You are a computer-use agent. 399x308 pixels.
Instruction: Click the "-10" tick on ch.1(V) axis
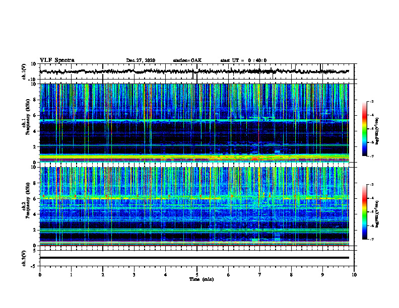[33, 80]
